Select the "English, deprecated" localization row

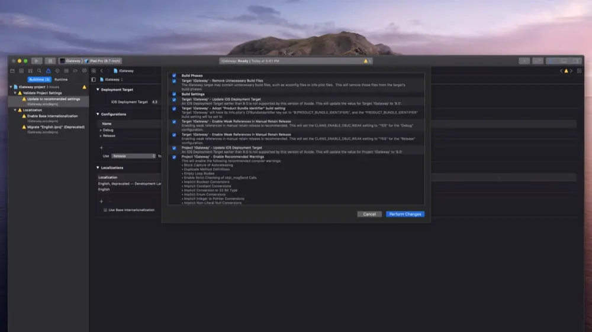pos(129,184)
